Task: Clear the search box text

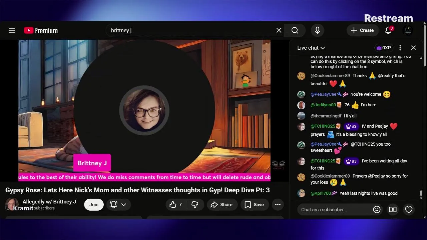Action: pyautogui.click(x=279, y=30)
